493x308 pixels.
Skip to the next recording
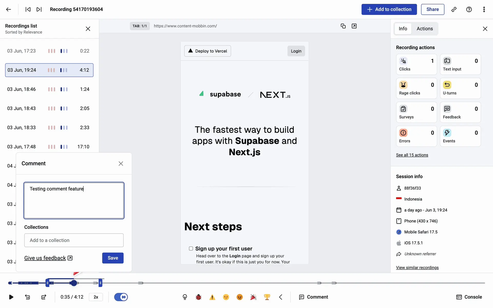[39, 9]
